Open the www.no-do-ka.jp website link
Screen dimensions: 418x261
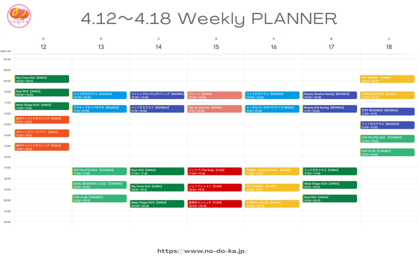pos(202,251)
